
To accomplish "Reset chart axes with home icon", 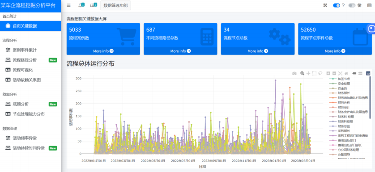I will [x=346, y=73].
